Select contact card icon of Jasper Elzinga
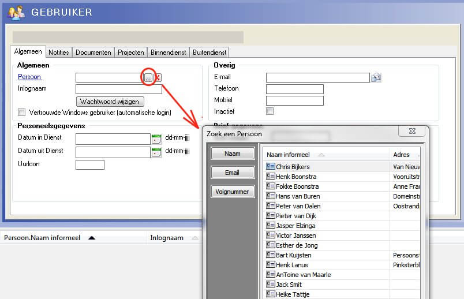 coord(271,225)
